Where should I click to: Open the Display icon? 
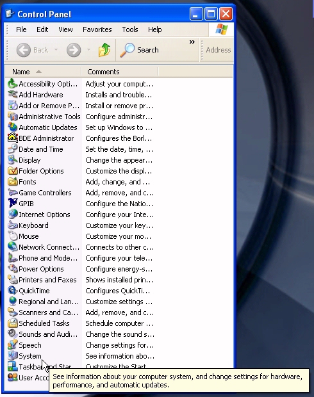click(12, 160)
